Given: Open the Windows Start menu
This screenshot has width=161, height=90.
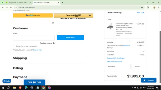Looking at the screenshot, I should [3, 88].
